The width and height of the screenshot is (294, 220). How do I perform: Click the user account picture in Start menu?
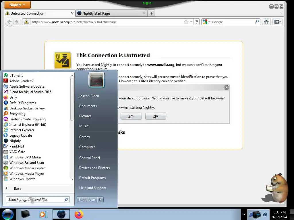[96, 80]
